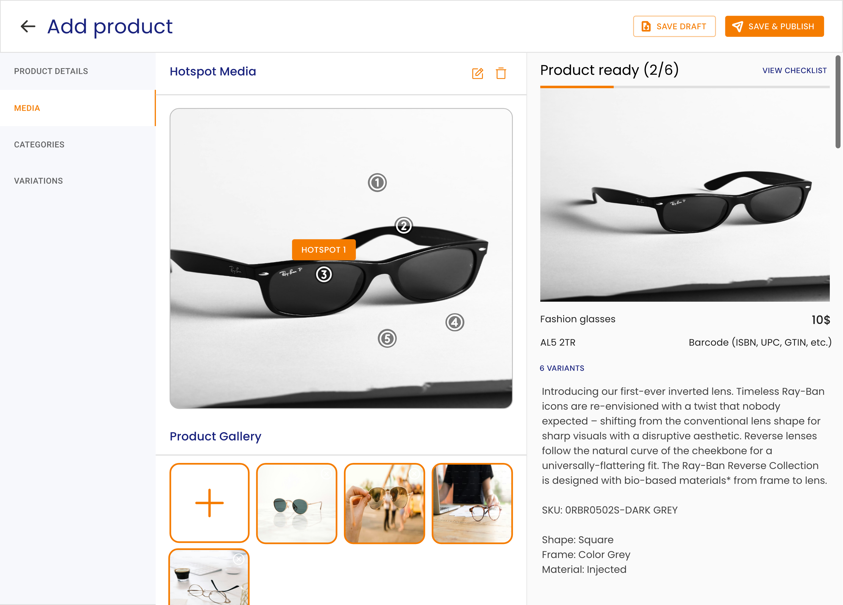Click hotspot marker number 3

(324, 274)
